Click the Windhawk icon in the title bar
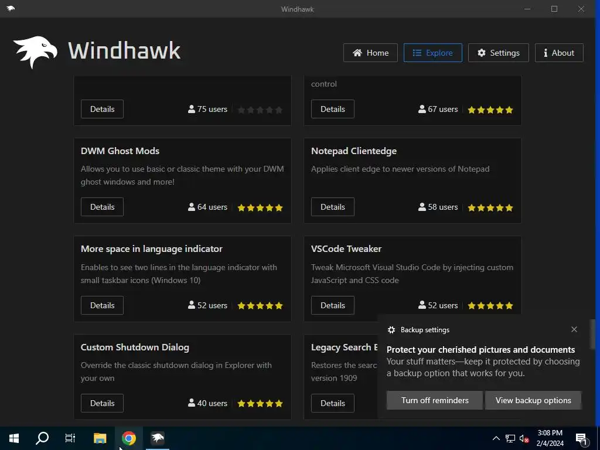This screenshot has width=600, height=450. pyautogui.click(x=11, y=8)
